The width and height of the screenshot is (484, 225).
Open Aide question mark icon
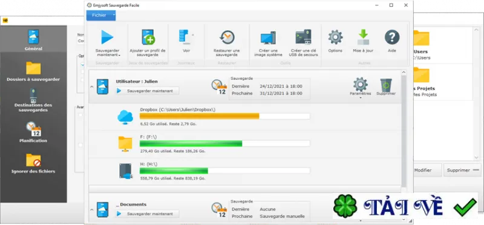[x=392, y=37]
